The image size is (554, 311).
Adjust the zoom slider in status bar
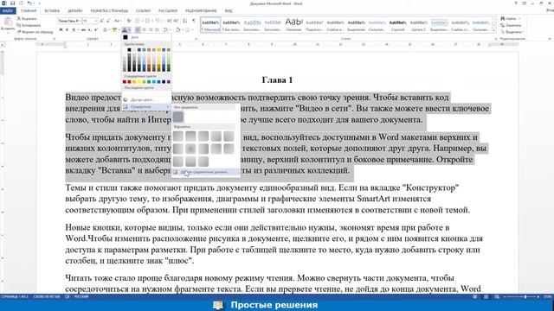[525, 297]
